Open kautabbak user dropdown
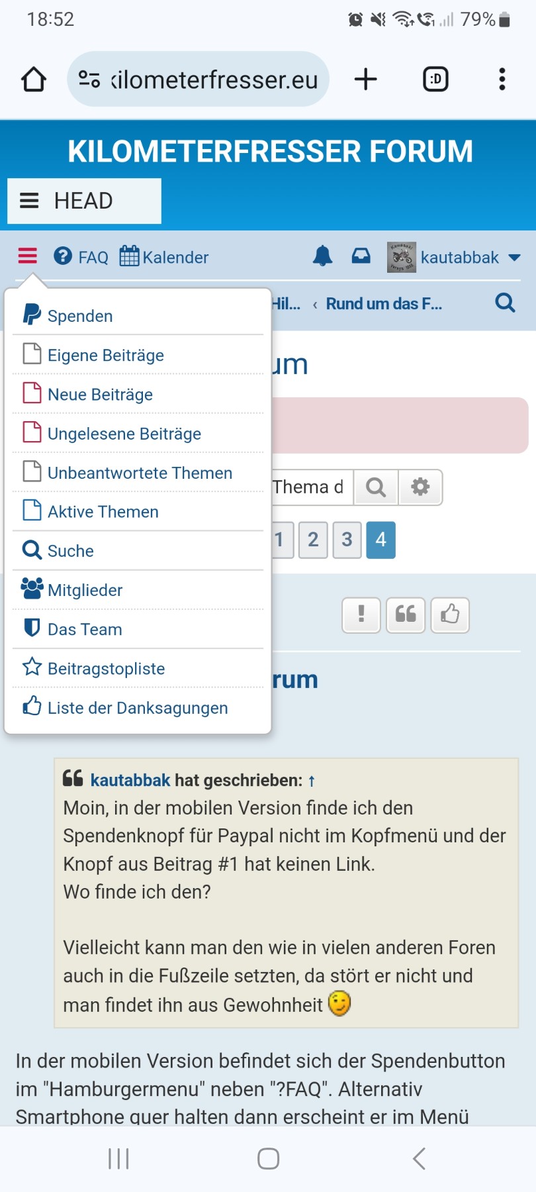Viewport: 536px width, 1192px height. pyautogui.click(x=459, y=257)
